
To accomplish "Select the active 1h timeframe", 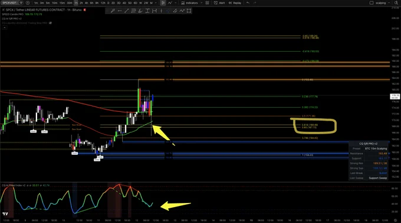I will click(76, 3).
